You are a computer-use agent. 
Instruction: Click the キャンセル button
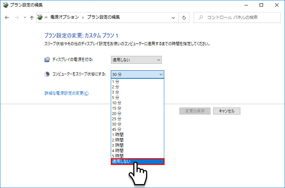point(227,111)
